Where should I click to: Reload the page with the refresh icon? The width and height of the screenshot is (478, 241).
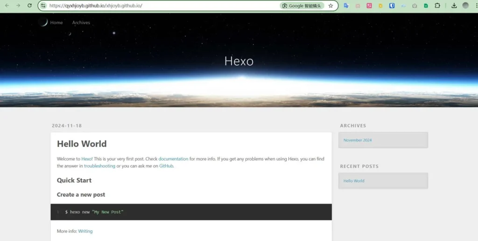tap(29, 6)
